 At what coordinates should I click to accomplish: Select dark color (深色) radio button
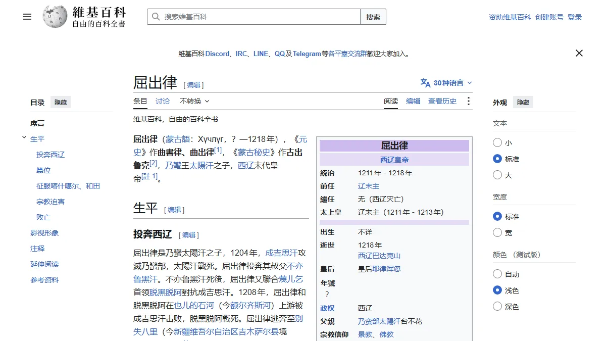point(497,307)
